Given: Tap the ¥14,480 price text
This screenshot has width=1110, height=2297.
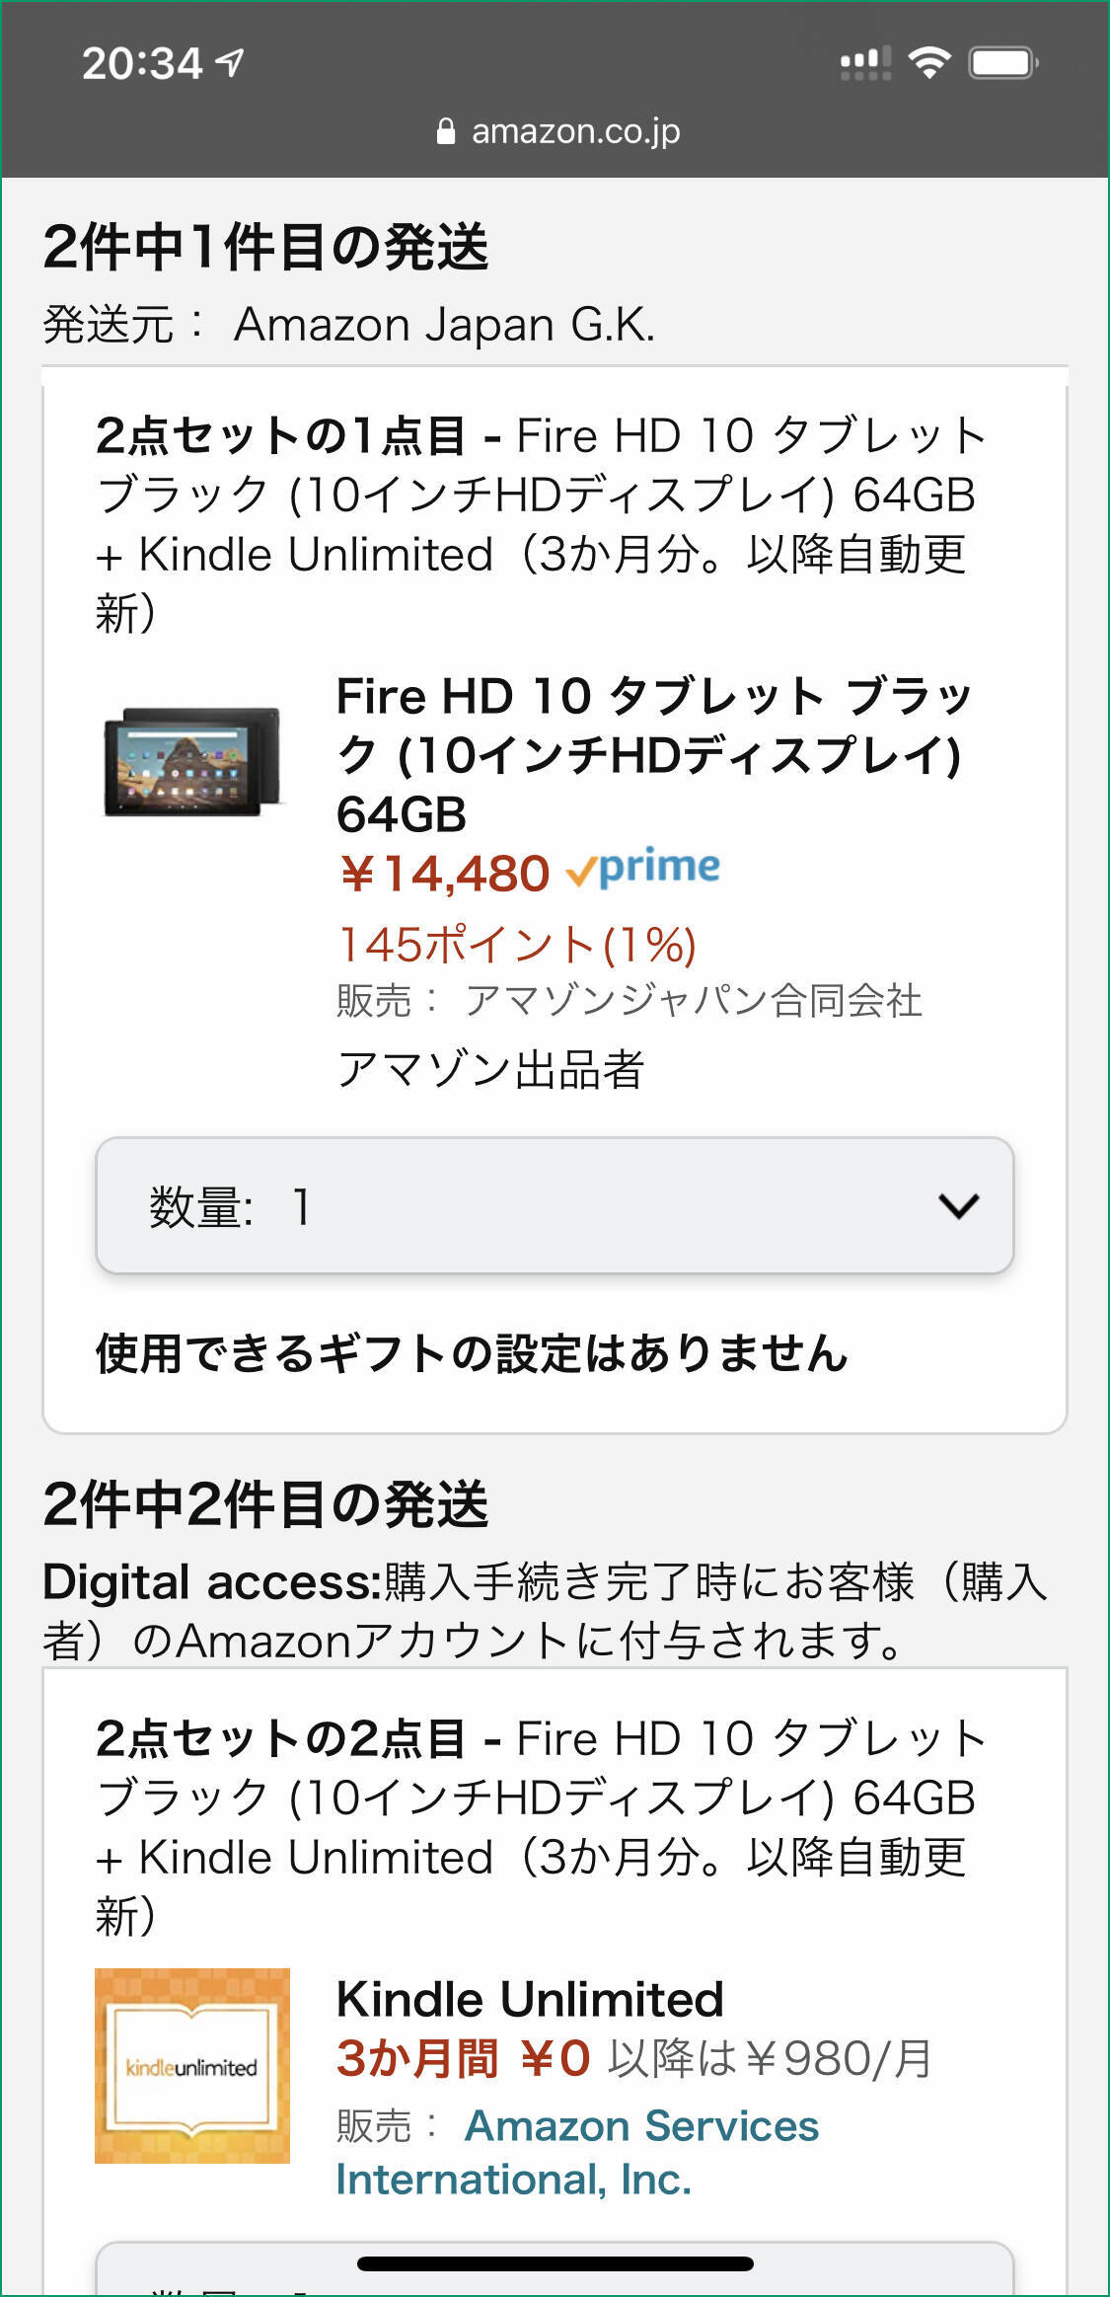Looking at the screenshot, I should pos(444,873).
